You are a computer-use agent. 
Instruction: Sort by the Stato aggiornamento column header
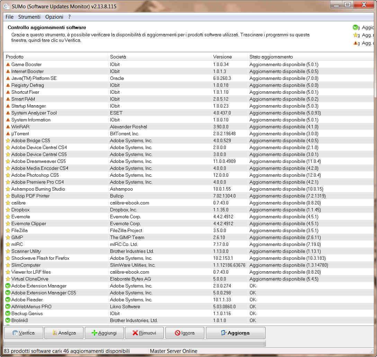coord(310,57)
